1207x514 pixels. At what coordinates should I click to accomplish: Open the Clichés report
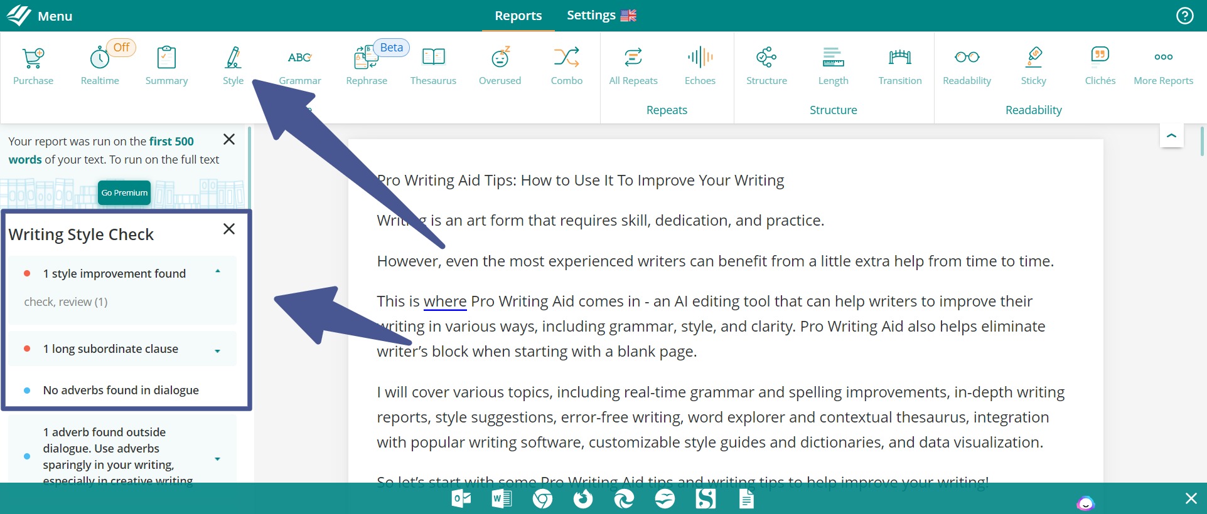1100,66
